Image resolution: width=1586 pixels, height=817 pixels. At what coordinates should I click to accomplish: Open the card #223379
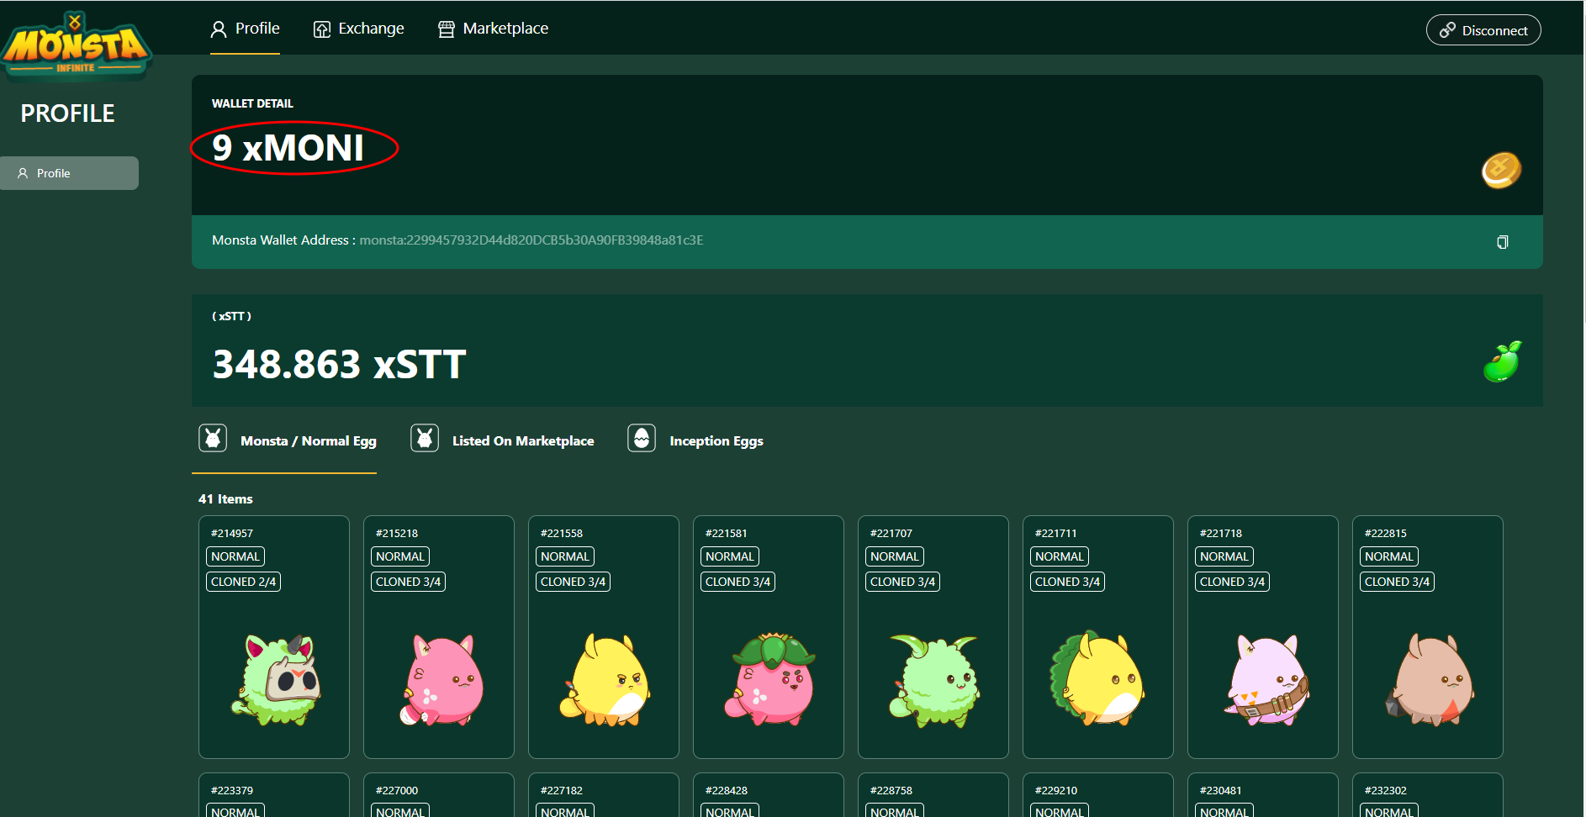click(x=274, y=795)
